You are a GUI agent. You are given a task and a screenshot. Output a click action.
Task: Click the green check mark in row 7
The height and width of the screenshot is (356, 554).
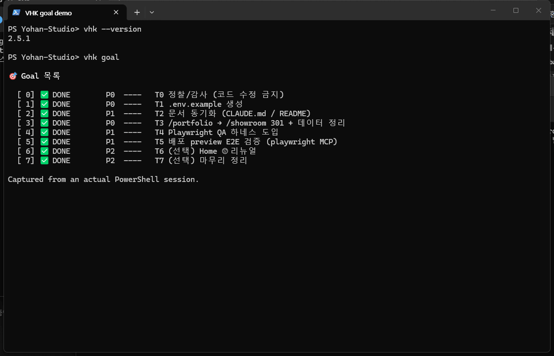pos(44,160)
